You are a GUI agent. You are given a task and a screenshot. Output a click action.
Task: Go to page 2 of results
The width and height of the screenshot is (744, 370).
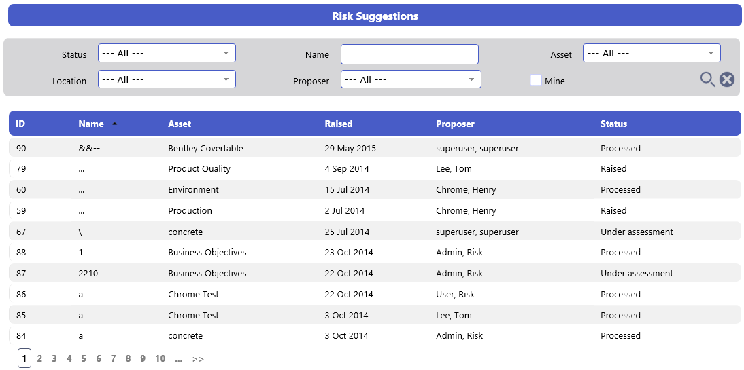pyautogui.click(x=39, y=358)
